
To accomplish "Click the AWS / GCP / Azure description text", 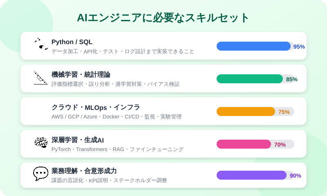I will (116, 117).
